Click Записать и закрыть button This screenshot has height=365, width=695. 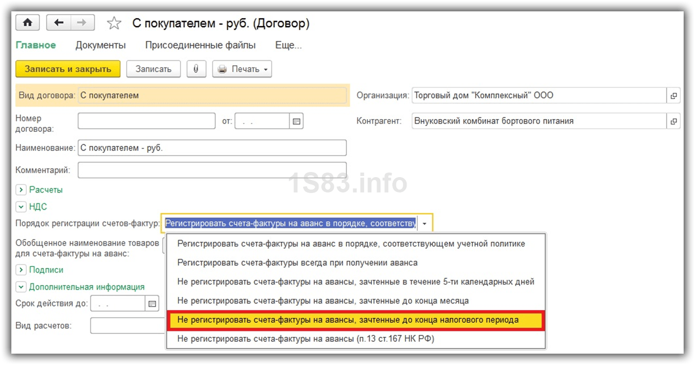(x=68, y=69)
